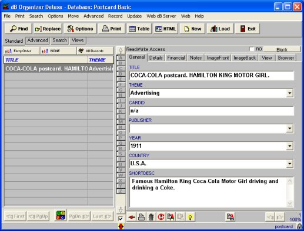304x231 pixels.
Task: Click the grayed paste record icon
Action: (x=181, y=217)
